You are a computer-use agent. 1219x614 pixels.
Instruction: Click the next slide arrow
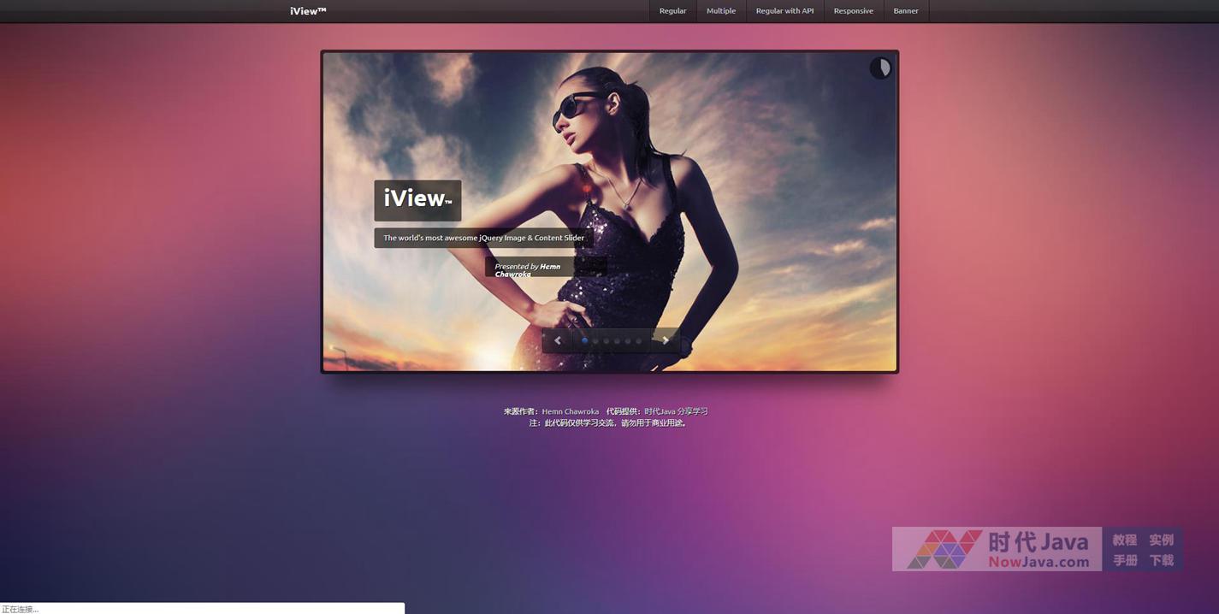(x=666, y=340)
